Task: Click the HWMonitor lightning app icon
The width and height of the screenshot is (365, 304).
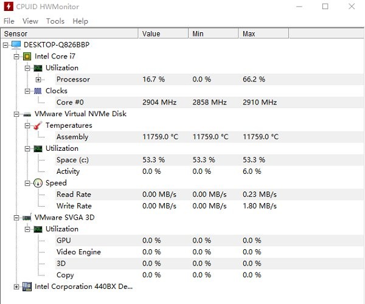Action: pos(9,7)
